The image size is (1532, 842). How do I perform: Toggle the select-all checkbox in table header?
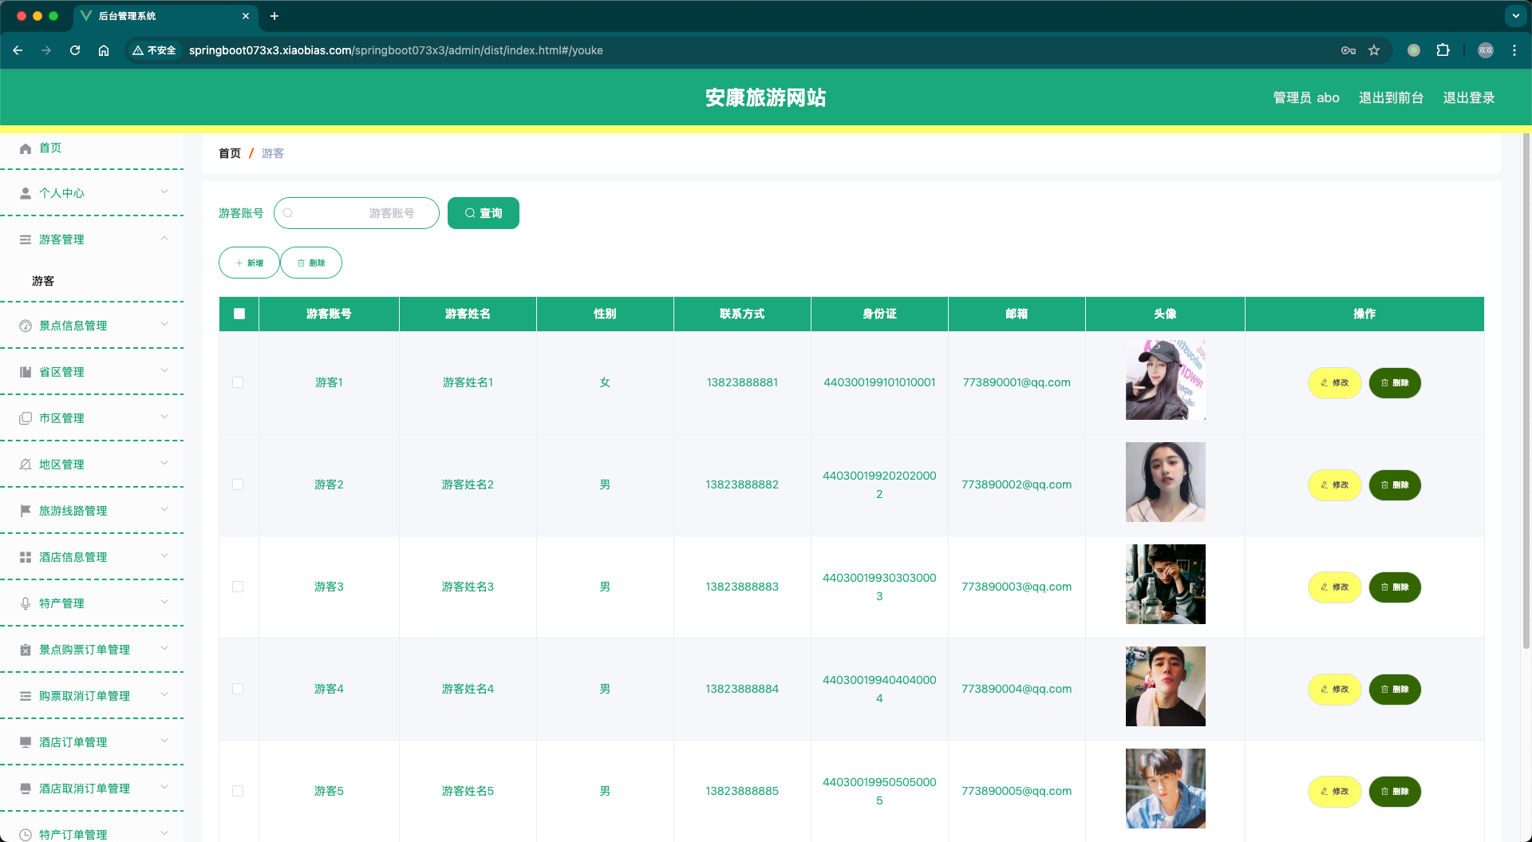click(239, 314)
